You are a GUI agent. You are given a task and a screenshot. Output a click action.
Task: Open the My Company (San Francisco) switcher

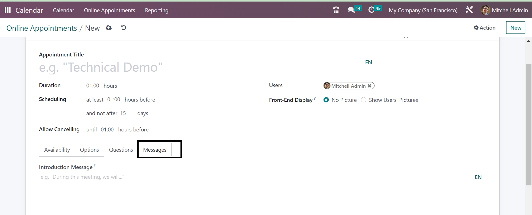coord(423,10)
